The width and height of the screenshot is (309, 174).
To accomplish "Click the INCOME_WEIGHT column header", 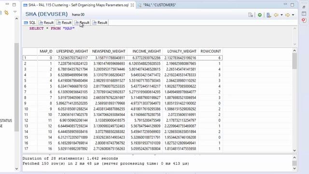I will tap(146, 51).
